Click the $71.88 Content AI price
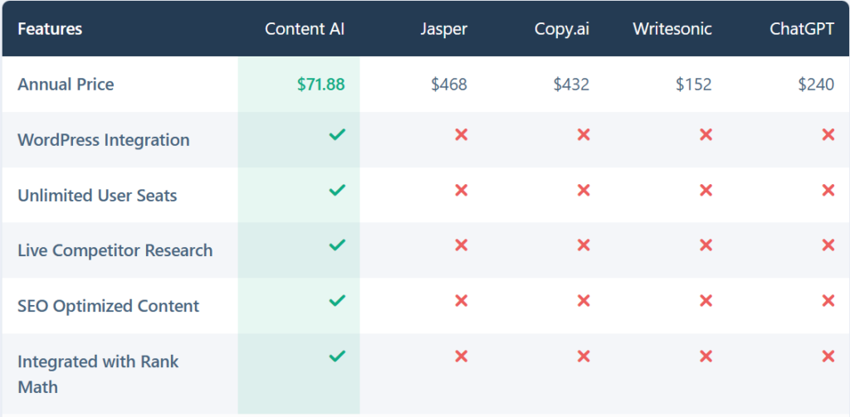850x417 pixels. (321, 85)
